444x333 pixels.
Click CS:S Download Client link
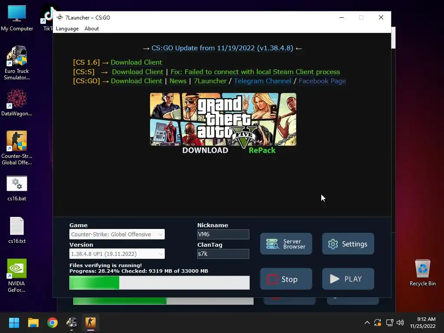click(137, 72)
